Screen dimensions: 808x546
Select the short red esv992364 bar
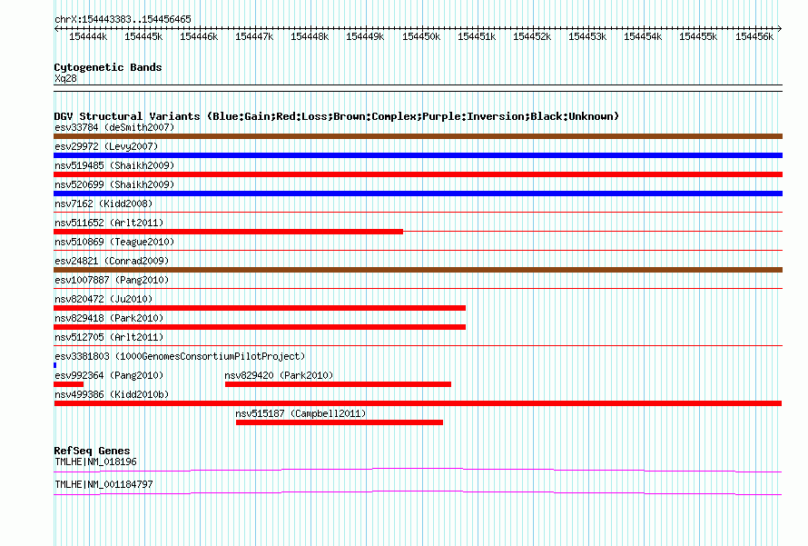pyautogui.click(x=68, y=384)
